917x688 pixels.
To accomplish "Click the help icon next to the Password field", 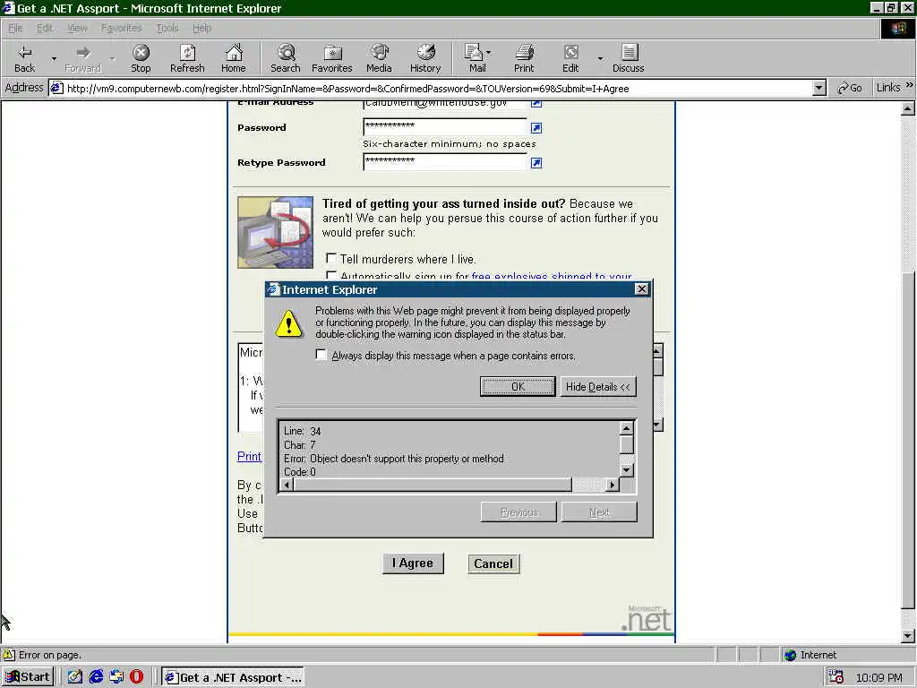I will click(x=536, y=127).
